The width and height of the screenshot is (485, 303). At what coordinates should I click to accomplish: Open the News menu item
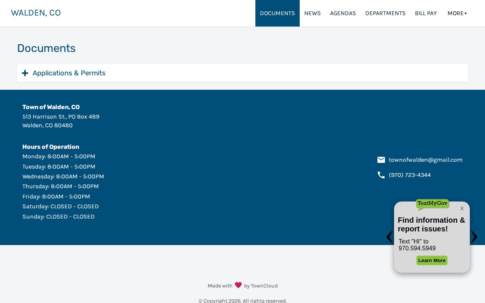(x=312, y=13)
